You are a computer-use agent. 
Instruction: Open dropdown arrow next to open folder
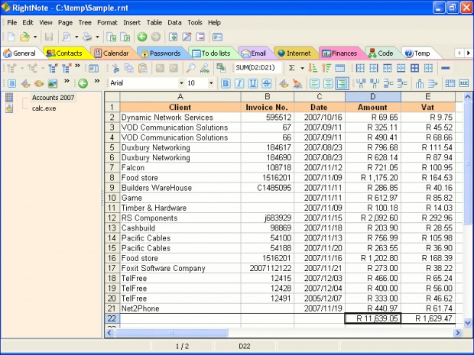pos(35,37)
